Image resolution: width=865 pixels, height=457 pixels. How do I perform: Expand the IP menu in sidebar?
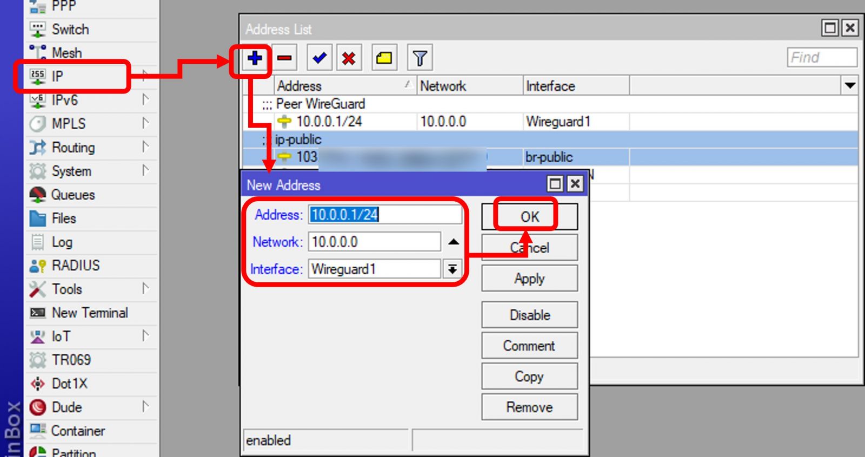(x=57, y=76)
